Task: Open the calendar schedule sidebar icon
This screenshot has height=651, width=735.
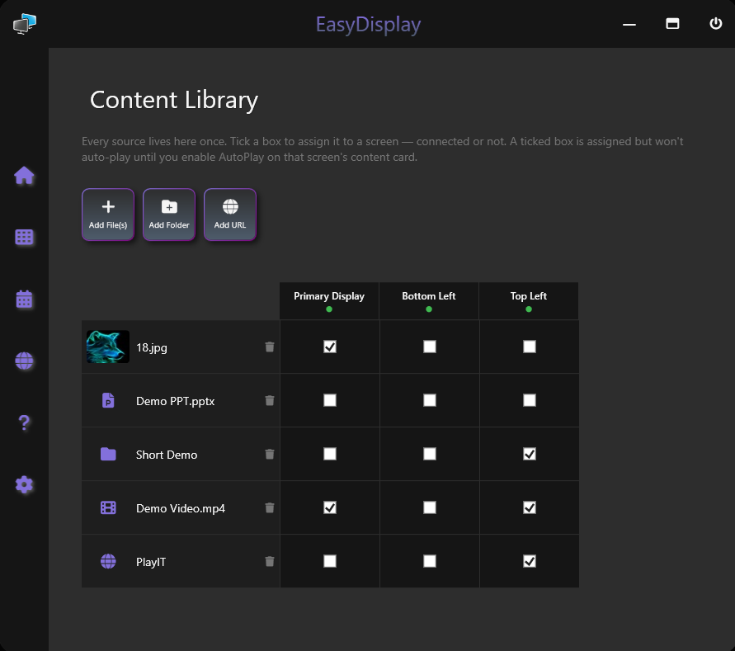Action: (24, 299)
